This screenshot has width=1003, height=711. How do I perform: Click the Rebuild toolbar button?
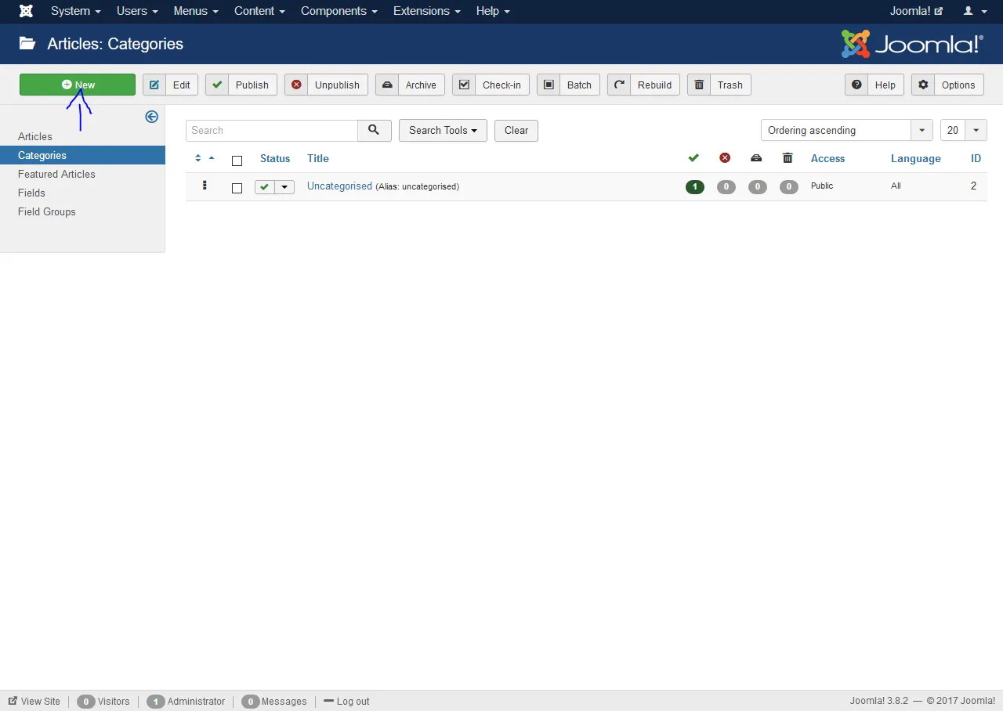[643, 85]
